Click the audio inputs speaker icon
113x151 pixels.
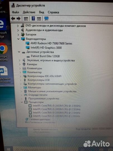[x=23, y=30]
